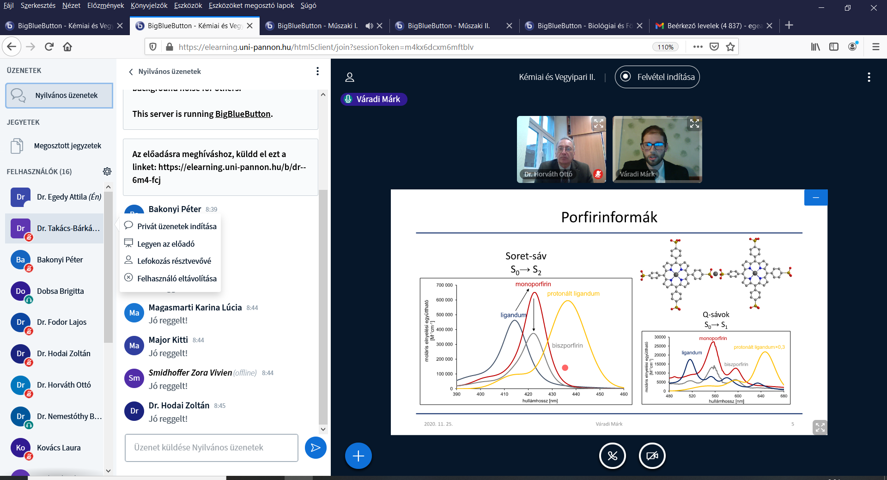Open the BigBlueButton link in chat
The height and width of the screenshot is (480, 887).
[x=243, y=114]
